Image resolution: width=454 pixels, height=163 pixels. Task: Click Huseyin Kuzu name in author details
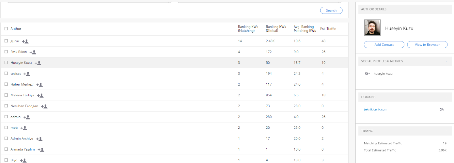tap(399, 28)
